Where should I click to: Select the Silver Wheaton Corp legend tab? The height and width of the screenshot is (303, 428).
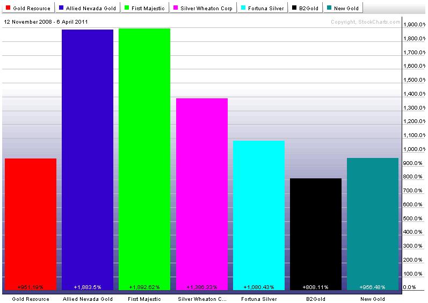point(203,8)
